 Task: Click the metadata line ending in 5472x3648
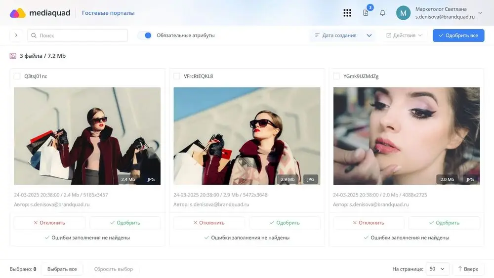[220, 195]
